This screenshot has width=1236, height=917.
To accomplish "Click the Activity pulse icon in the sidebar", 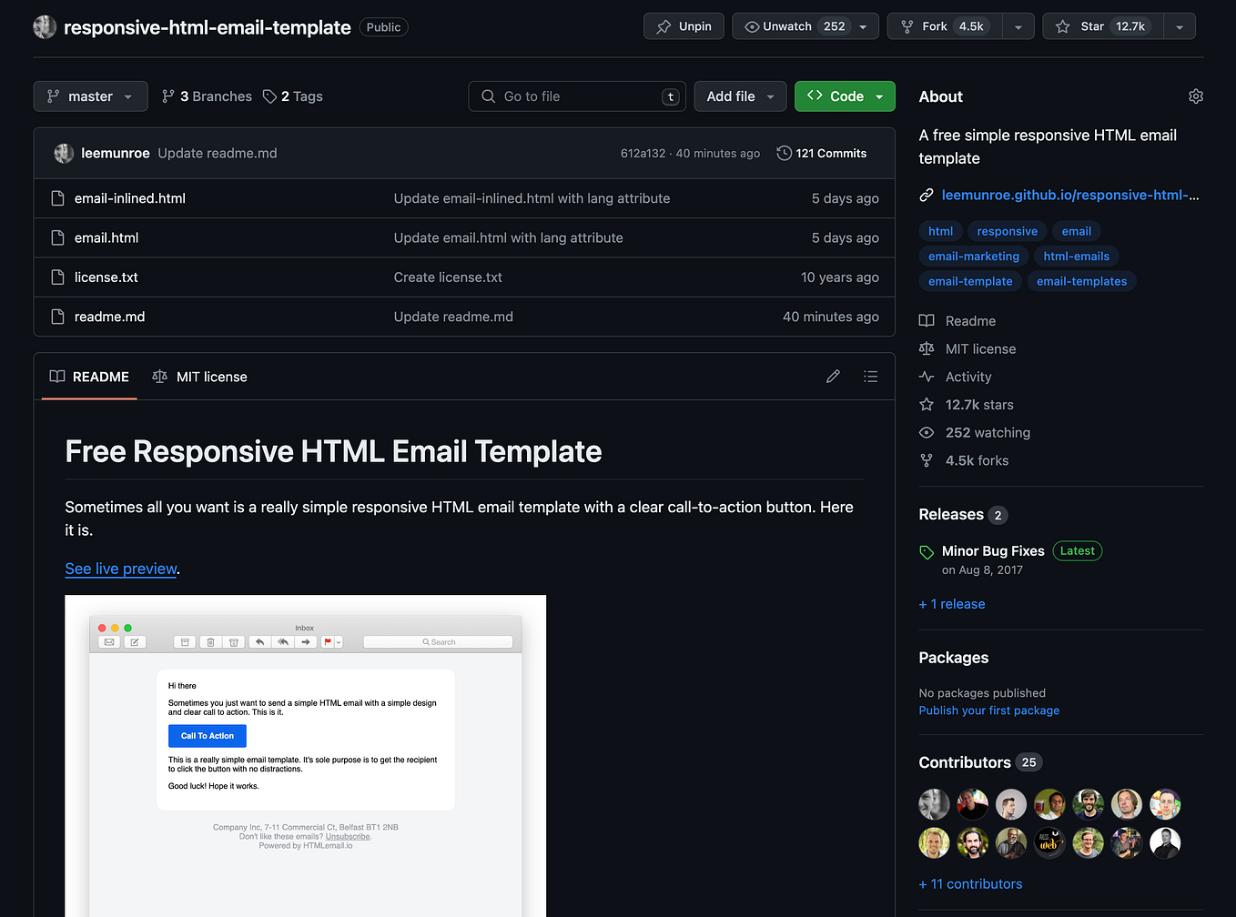I will pos(926,376).
